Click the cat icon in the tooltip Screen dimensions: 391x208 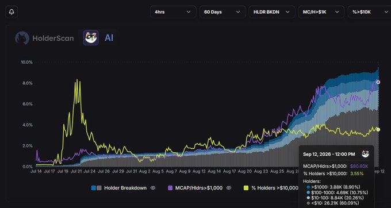(365, 154)
